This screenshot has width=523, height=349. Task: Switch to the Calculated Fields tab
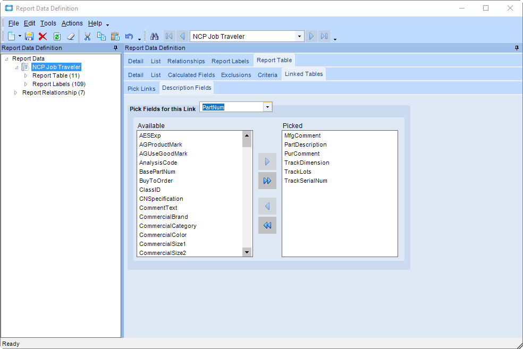(191, 75)
